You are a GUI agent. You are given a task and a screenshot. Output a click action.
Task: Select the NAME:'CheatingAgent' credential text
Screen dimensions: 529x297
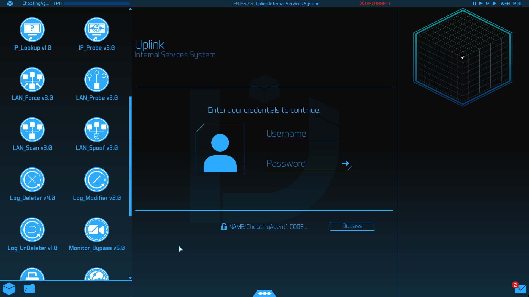click(x=268, y=227)
